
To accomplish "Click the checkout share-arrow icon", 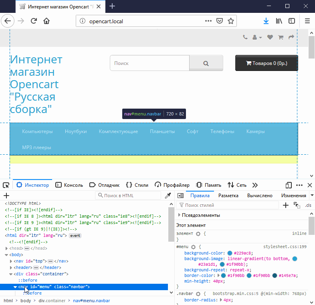I will pos(291,37).
